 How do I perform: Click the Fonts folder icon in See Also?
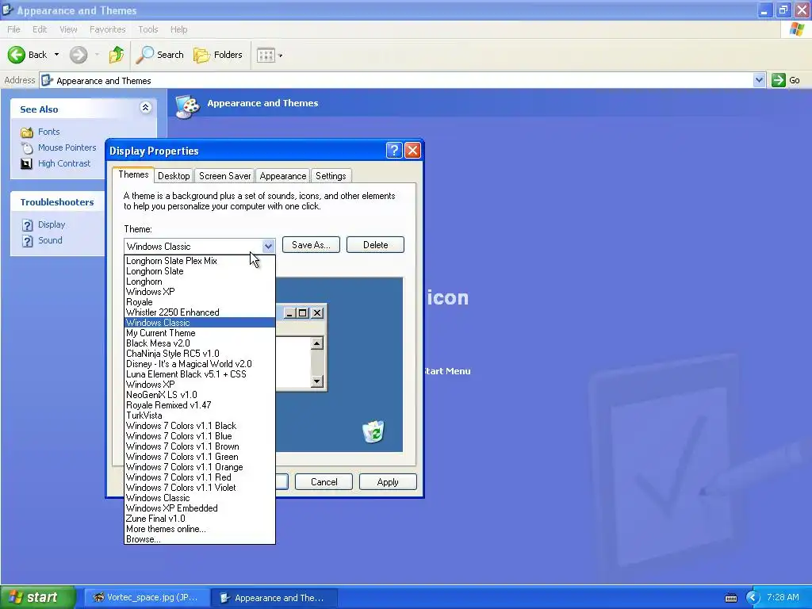click(x=27, y=132)
